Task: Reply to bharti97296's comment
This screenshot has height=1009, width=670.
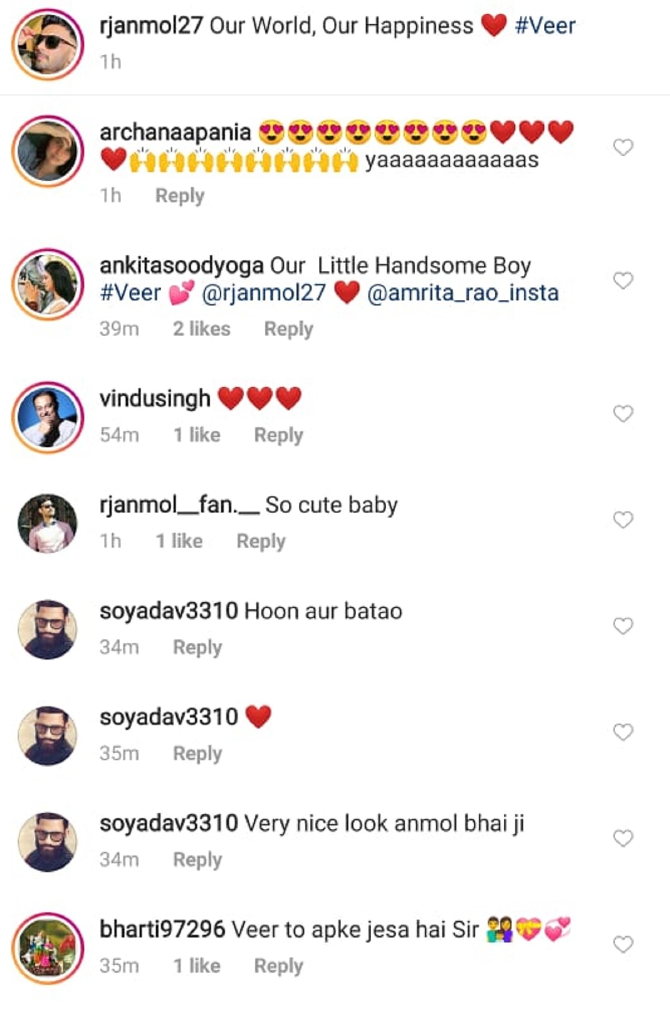Action: click(278, 965)
